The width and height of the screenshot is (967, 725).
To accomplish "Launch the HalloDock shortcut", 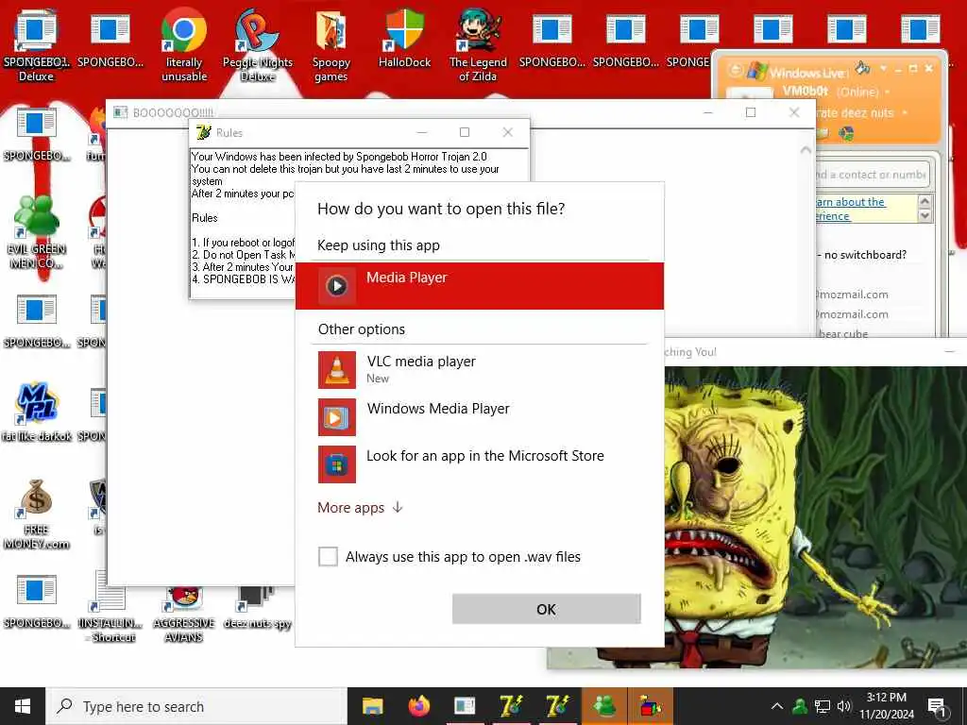I will [404, 40].
